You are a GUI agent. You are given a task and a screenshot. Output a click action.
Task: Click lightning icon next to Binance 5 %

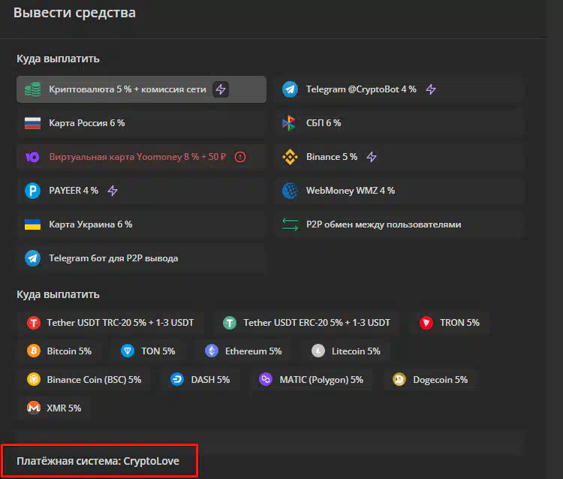point(372,157)
